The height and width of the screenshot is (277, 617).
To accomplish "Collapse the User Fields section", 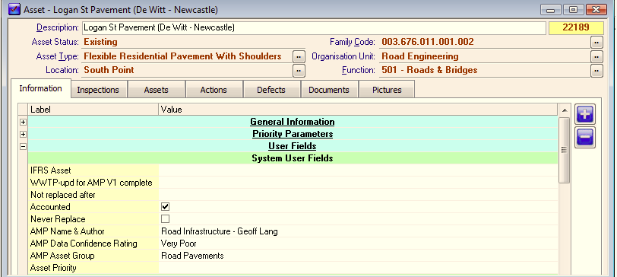I will click(23, 147).
